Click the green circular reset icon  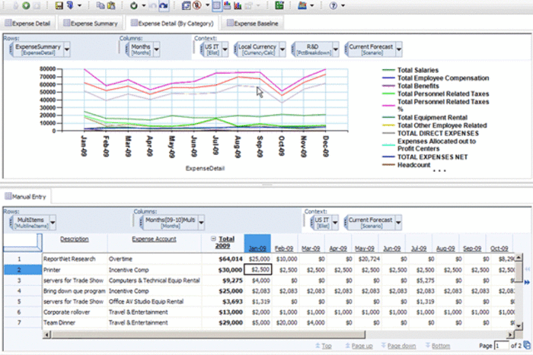point(134,6)
